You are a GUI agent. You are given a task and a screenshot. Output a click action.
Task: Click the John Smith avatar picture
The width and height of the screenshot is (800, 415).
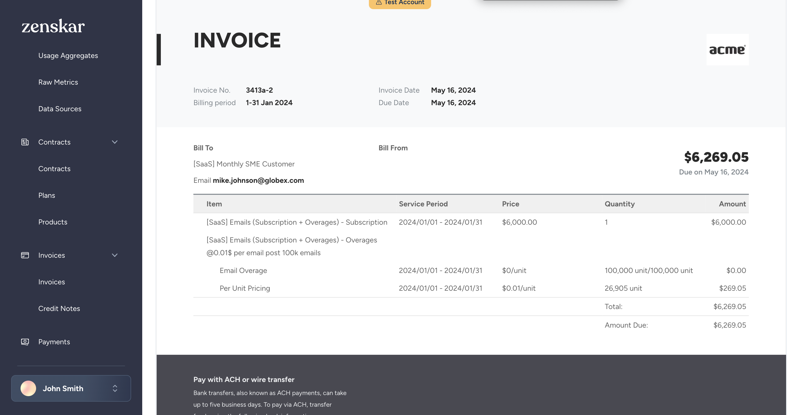click(28, 388)
